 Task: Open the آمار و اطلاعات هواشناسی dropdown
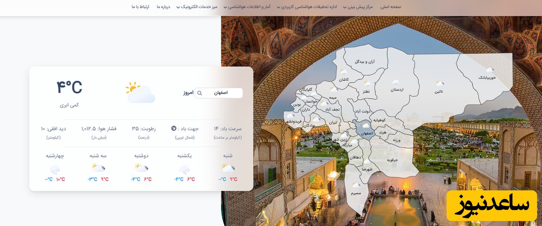(253, 7)
